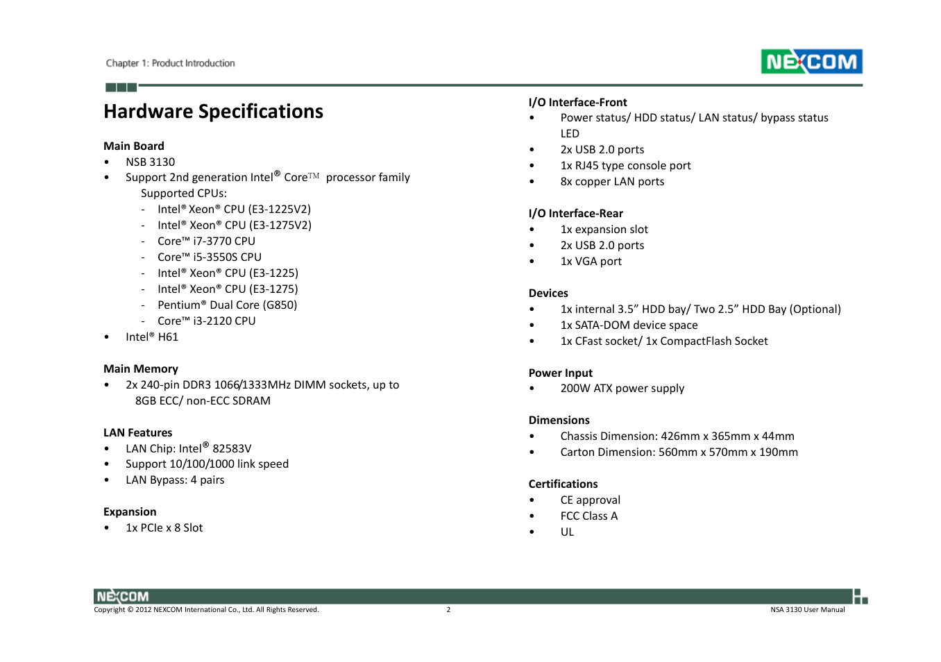The image size is (941, 662).
Task: Select the Power Input heading
Action: click(x=561, y=373)
